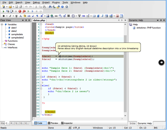167x130 pixels.
Task: Open the Open-file dropdown arrow
Action: (13, 7)
